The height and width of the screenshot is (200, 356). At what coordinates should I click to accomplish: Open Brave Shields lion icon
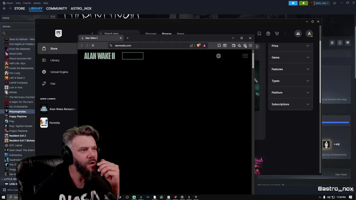coord(198,46)
